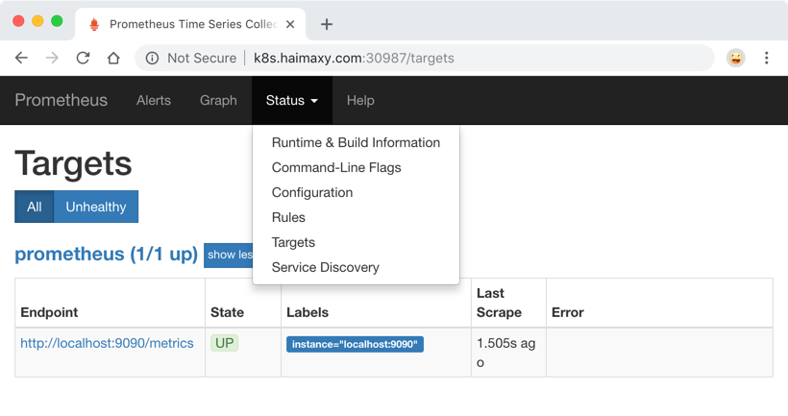The width and height of the screenshot is (788, 416).
Task: Select Runtime & Build Information
Action: 356,143
